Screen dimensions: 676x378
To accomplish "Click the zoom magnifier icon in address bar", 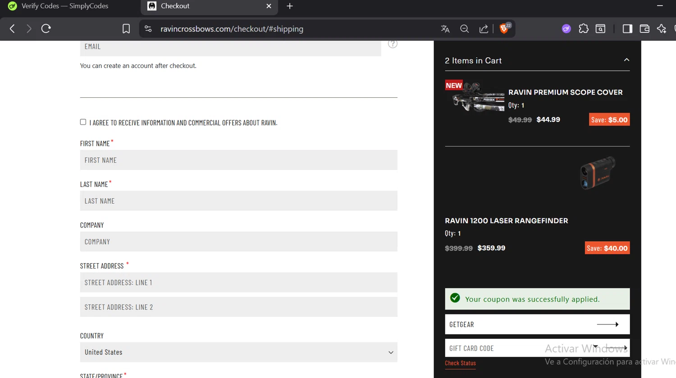I will pyautogui.click(x=464, y=29).
